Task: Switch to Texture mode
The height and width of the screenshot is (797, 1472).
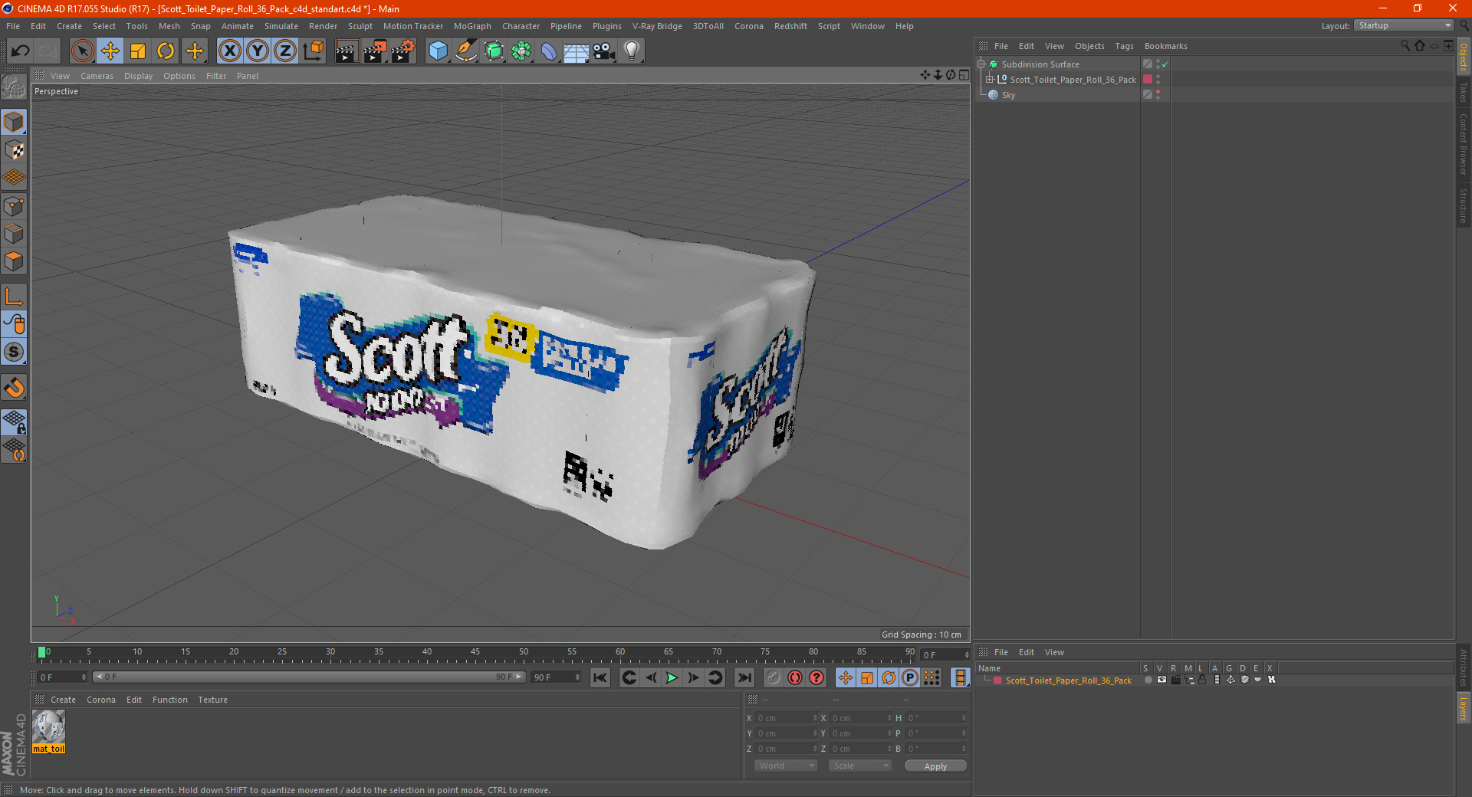Action: (x=14, y=150)
